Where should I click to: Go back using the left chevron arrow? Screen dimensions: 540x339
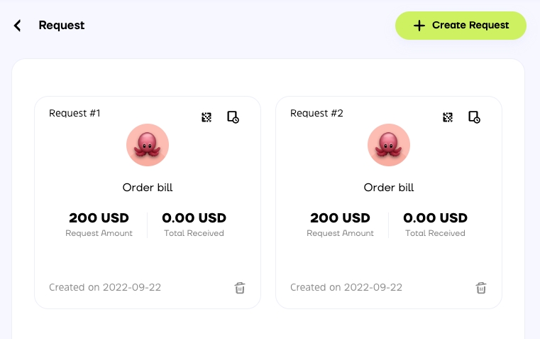pos(18,26)
